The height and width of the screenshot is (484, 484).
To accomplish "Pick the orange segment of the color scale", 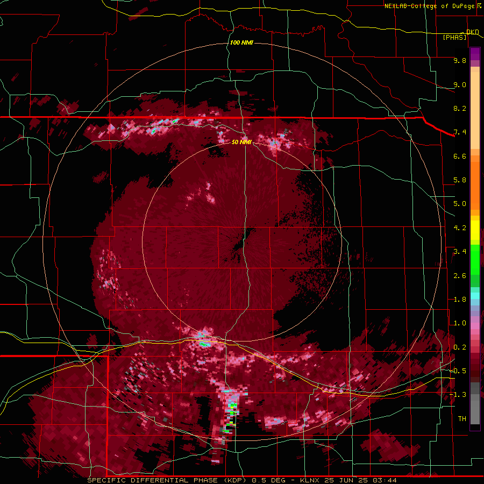I will [x=475, y=185].
